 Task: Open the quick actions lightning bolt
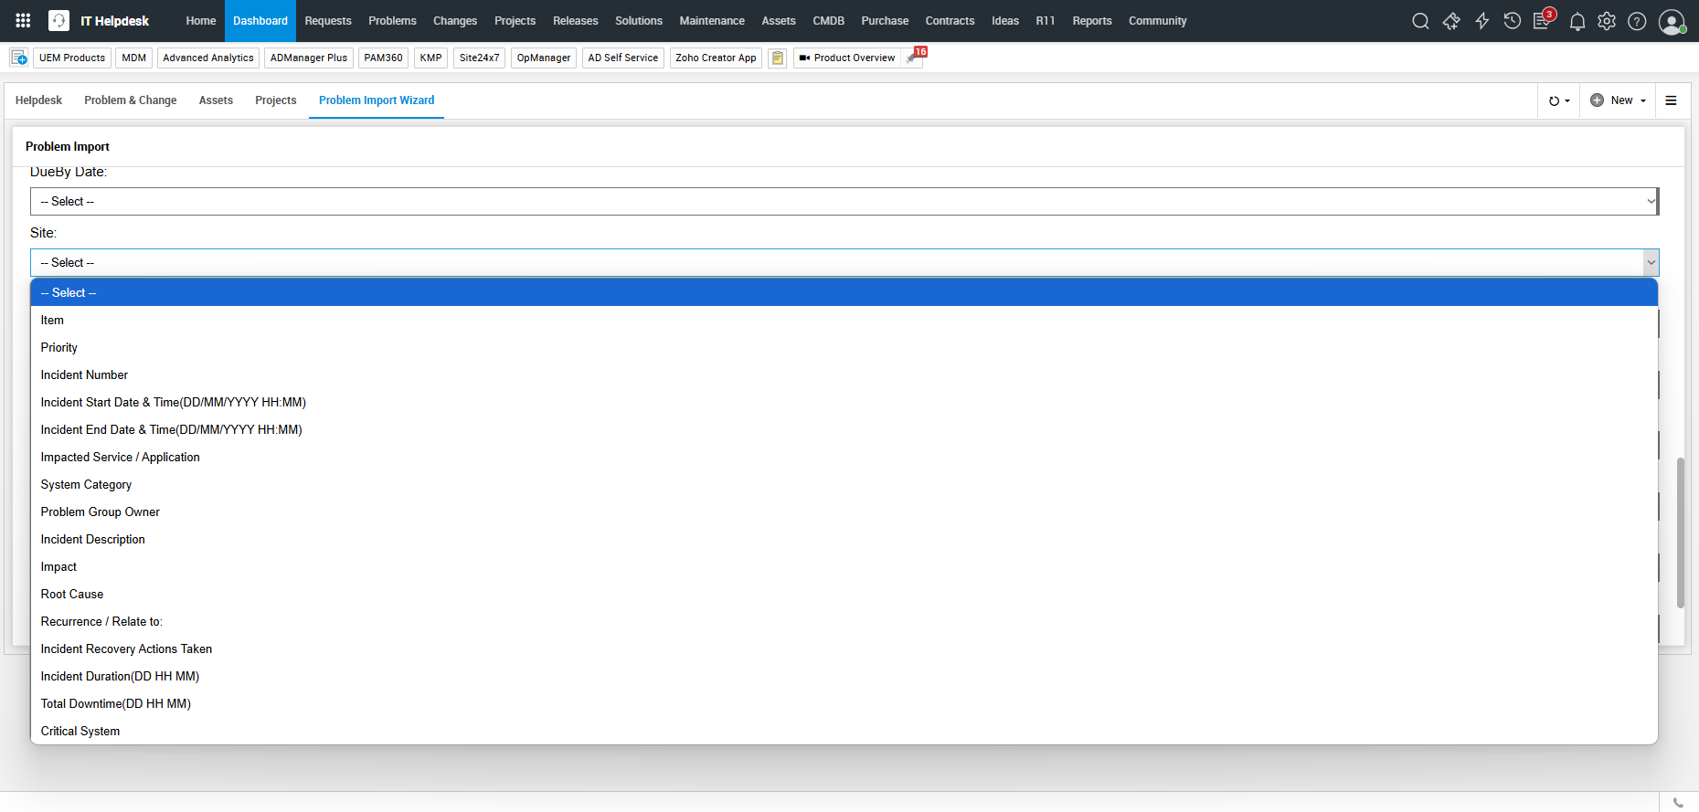pyautogui.click(x=1481, y=21)
